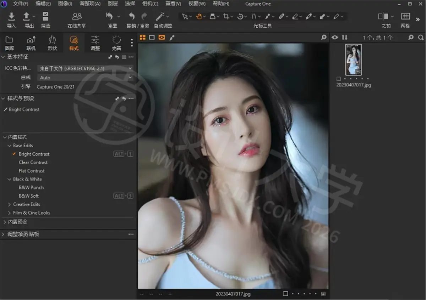Open the 调整项剪贴板 three-dot menu
The width and height of the screenshot is (426, 300).
[131, 234]
